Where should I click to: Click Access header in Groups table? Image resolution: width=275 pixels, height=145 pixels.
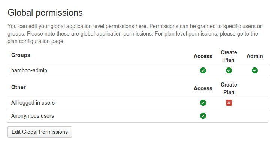[203, 56]
